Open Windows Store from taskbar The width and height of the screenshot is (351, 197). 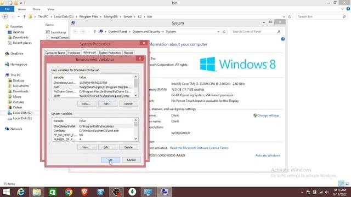click(53, 192)
